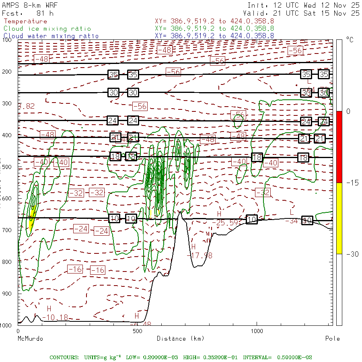Click the '800' pressure axis tick label
Screen dimensions: 362x362
[x=7, y=262]
